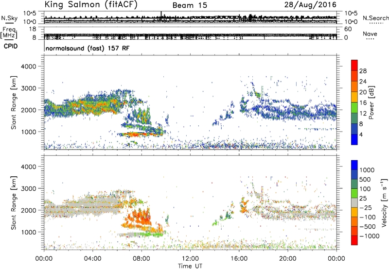Click the '20:00' time axis tick label
The width and height of the screenshot is (389, 269).
288,259
